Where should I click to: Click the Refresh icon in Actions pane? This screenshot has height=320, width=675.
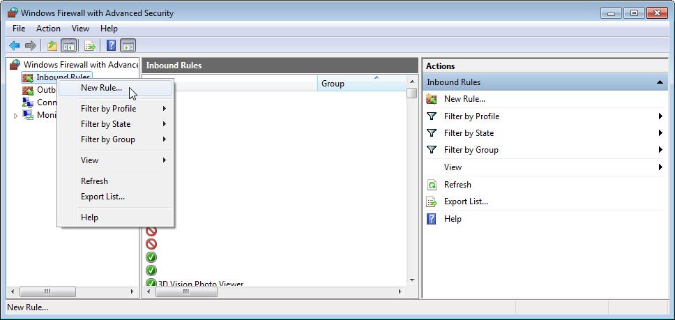tap(432, 185)
